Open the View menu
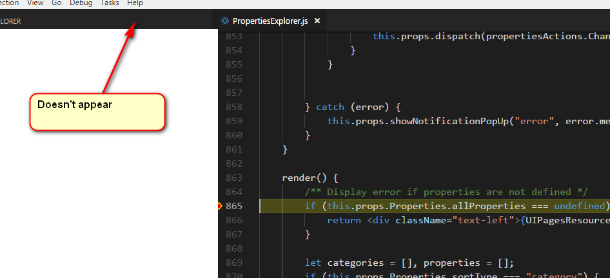The height and width of the screenshot is (278, 610). tap(35, 3)
